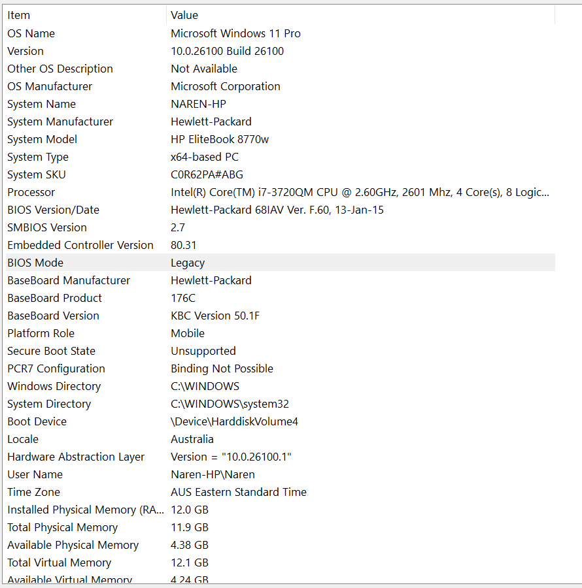Screen dimensions: 582x588
Task: Select the Time Zone row label
Action: click(34, 491)
